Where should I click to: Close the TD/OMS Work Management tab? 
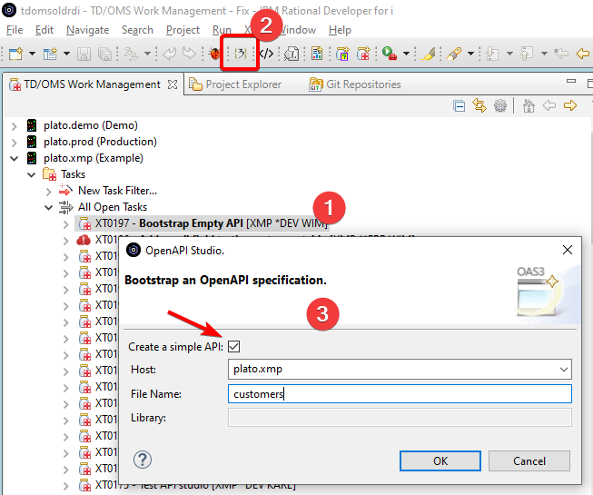173,84
